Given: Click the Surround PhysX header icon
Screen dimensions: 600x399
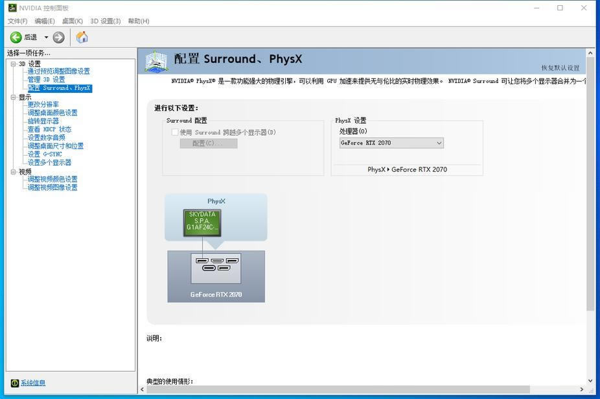Looking at the screenshot, I should [x=156, y=62].
